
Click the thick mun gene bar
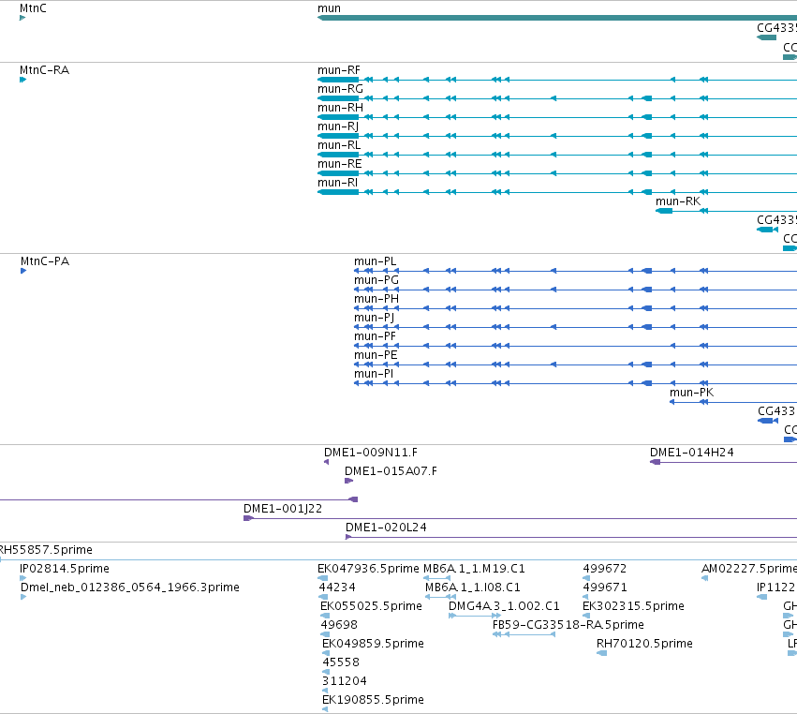557,18
